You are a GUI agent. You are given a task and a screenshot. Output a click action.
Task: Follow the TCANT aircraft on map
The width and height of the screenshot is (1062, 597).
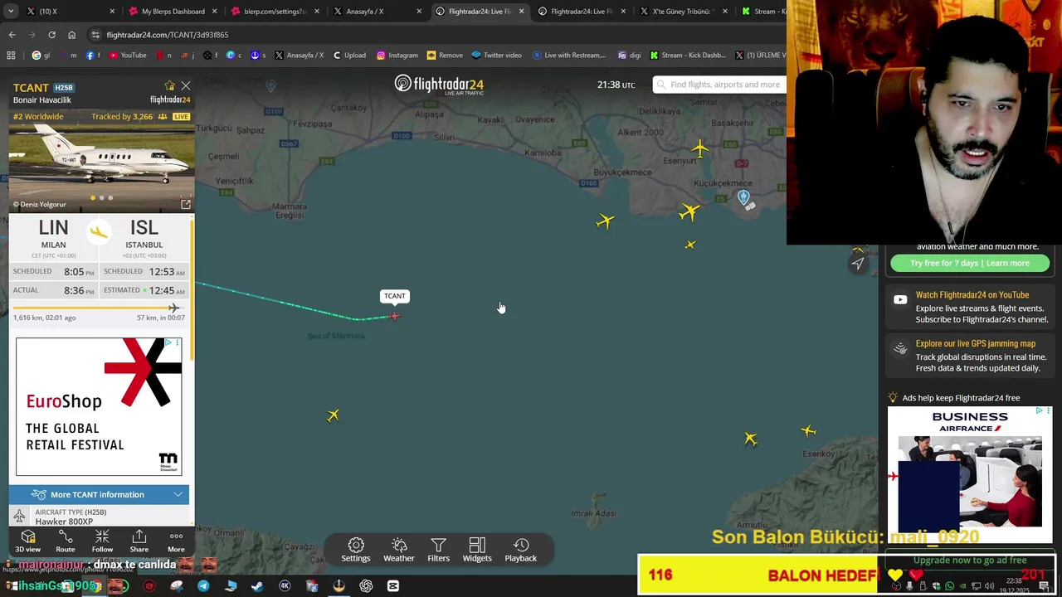pyautogui.click(x=102, y=541)
